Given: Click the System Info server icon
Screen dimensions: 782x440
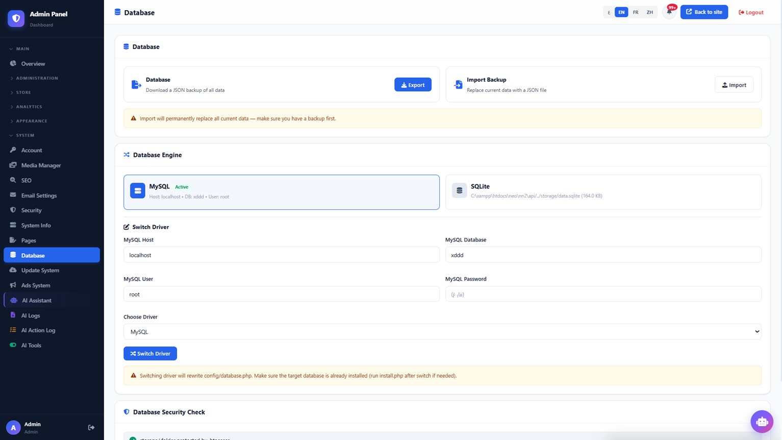Looking at the screenshot, I should point(13,225).
